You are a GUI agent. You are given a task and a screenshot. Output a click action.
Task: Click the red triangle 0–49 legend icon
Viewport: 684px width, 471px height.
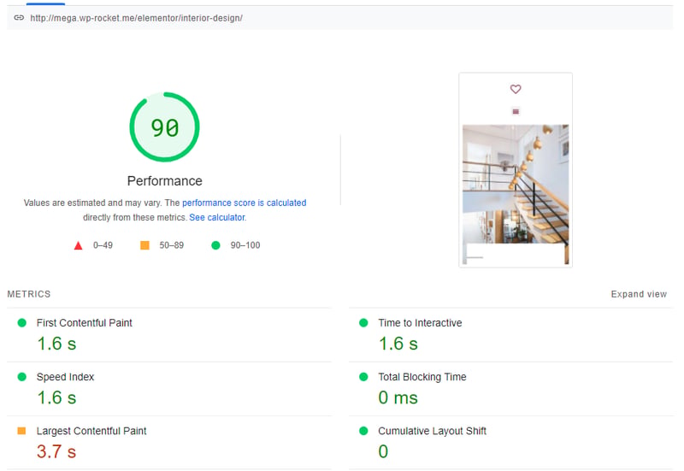coord(78,245)
